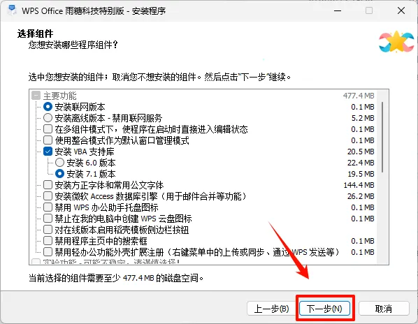Click the 下一步(N) next button
Viewport: 418px width, 324px height.
click(x=324, y=309)
